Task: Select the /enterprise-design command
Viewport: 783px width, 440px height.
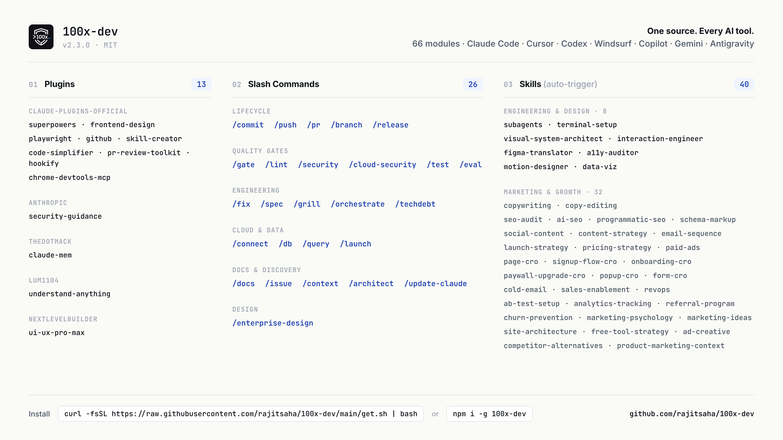Action: point(273,323)
